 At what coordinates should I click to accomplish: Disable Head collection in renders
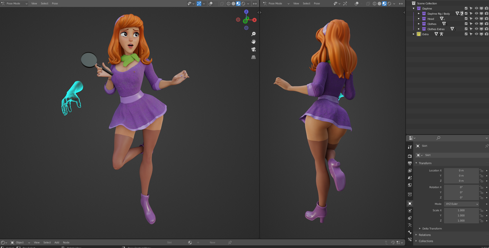(486, 19)
